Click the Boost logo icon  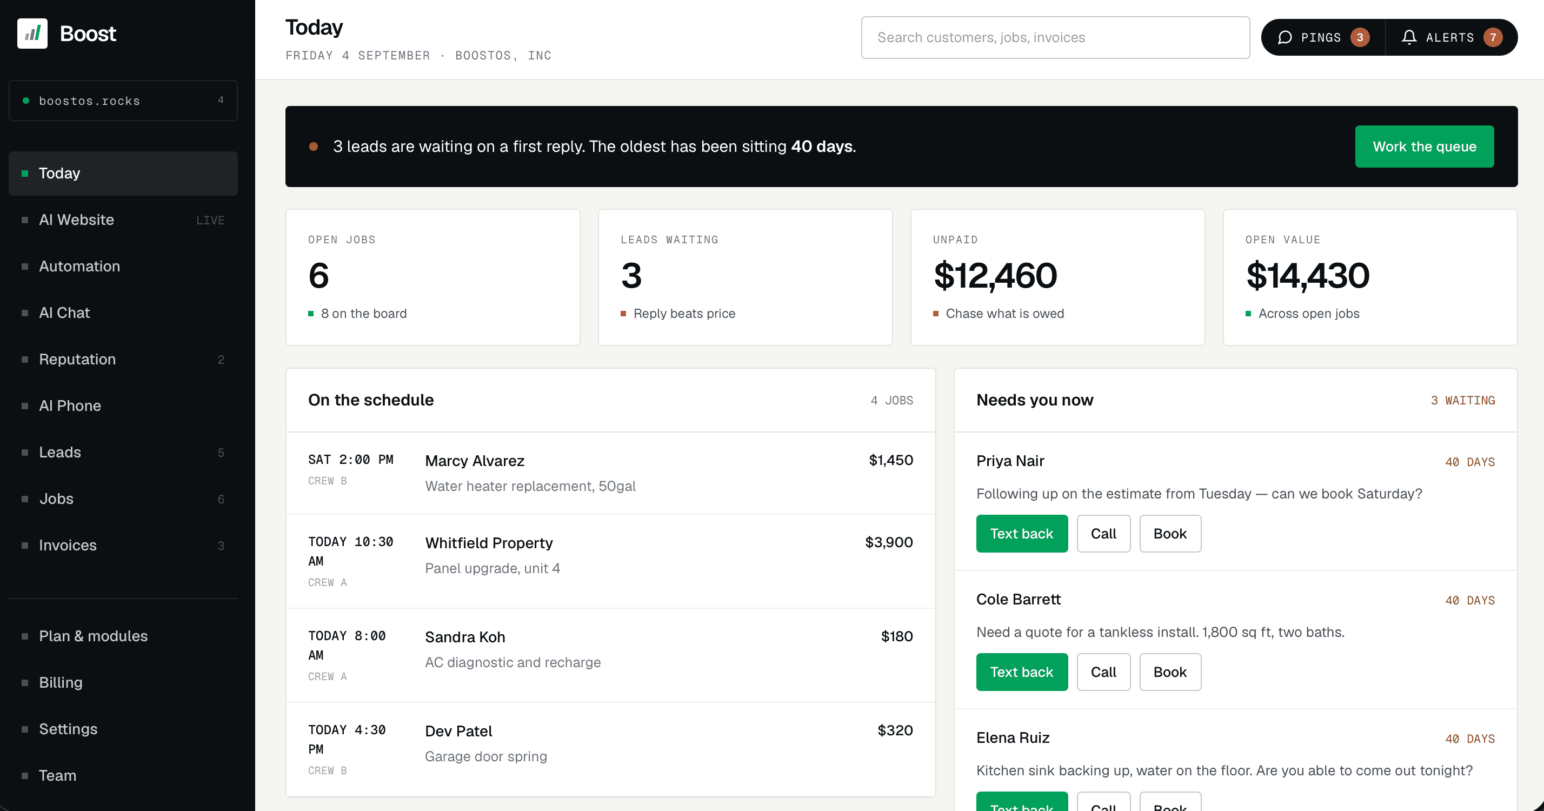coord(32,34)
